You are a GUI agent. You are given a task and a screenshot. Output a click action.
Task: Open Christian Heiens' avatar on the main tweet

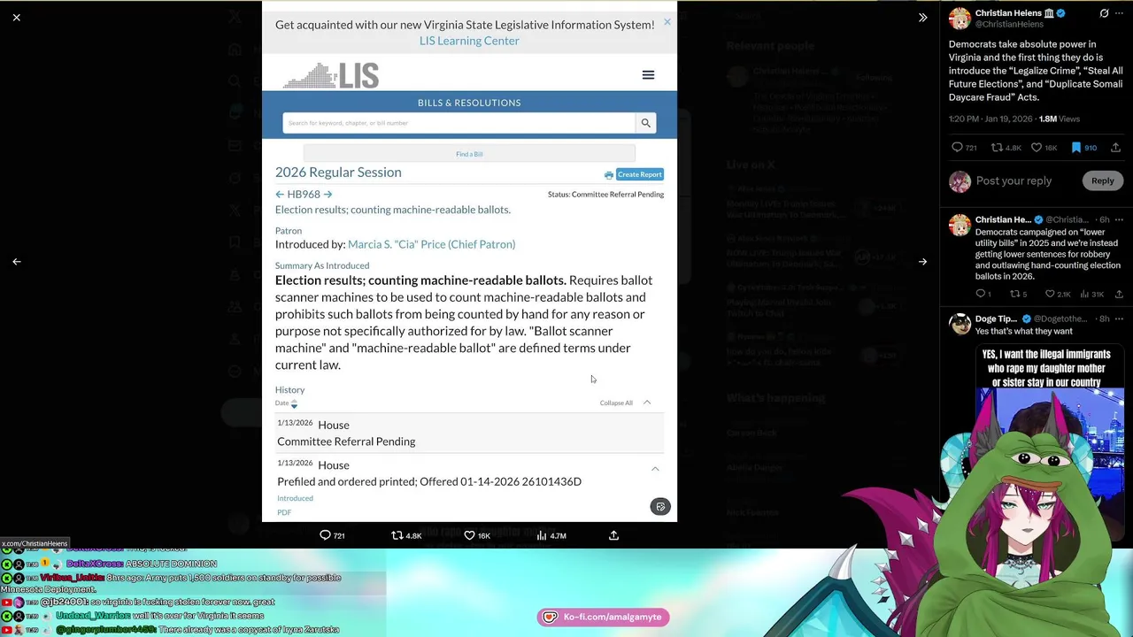point(960,19)
